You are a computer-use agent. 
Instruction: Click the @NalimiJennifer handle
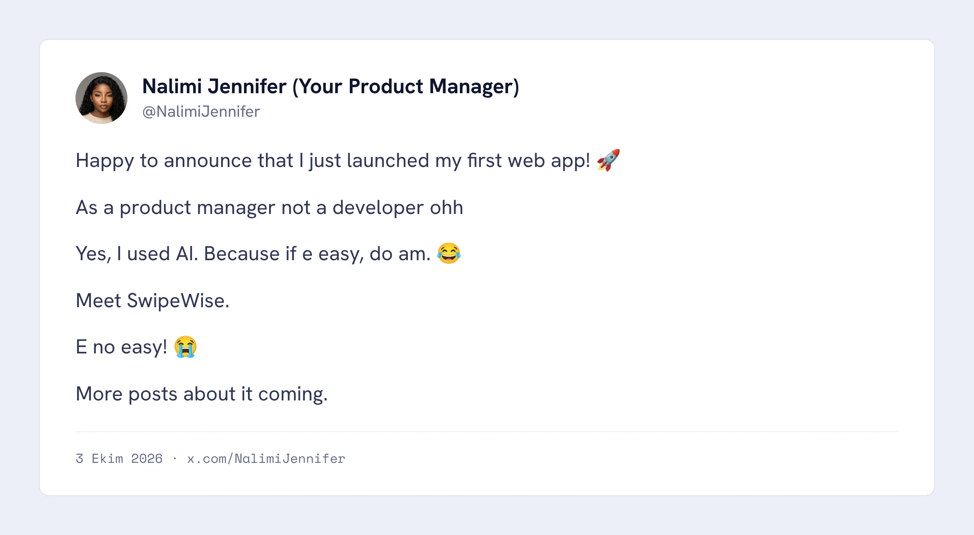(x=201, y=111)
